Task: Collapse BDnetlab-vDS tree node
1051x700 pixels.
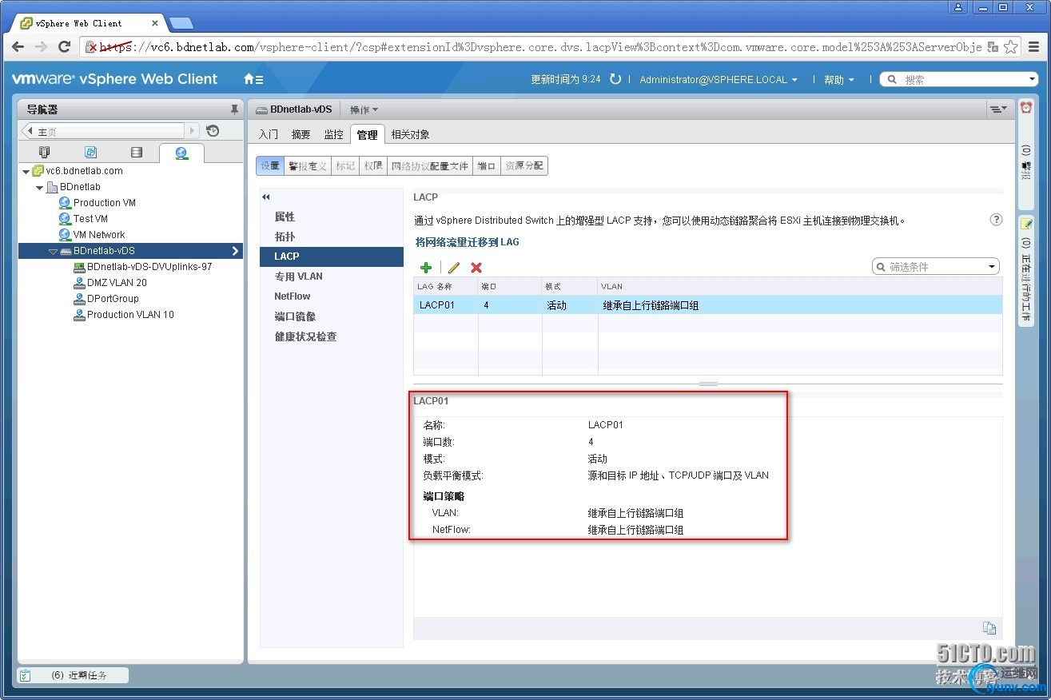Action: pyautogui.click(x=53, y=251)
